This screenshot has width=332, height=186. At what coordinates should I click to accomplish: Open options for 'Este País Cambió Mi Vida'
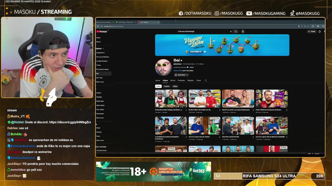click(253, 137)
